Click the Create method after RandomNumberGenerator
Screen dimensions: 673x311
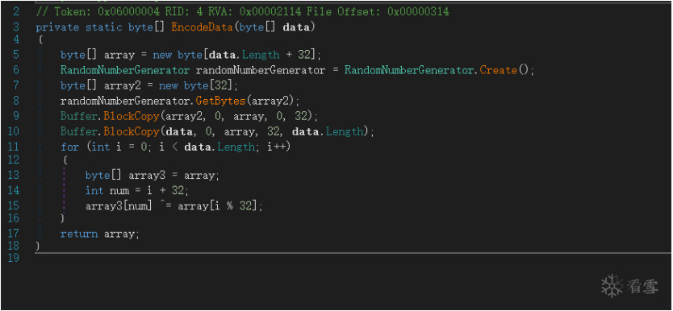pyautogui.click(x=498, y=70)
